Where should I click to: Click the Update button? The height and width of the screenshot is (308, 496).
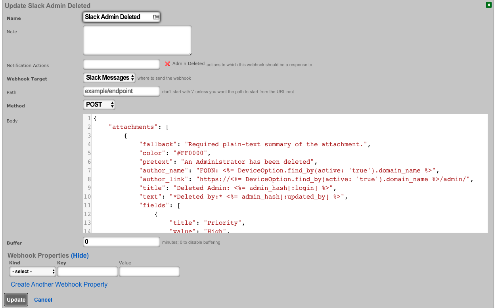click(x=16, y=300)
